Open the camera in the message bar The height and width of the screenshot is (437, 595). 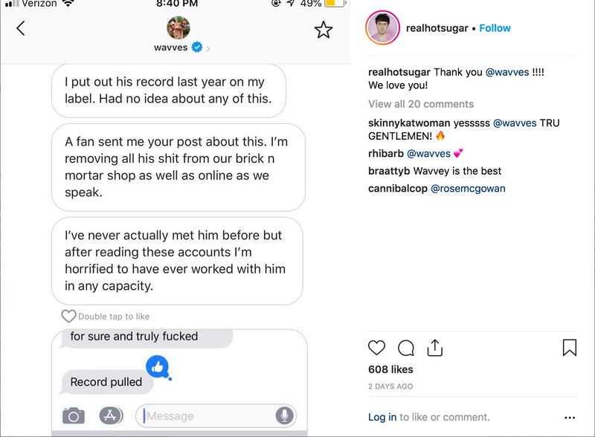pyautogui.click(x=73, y=415)
